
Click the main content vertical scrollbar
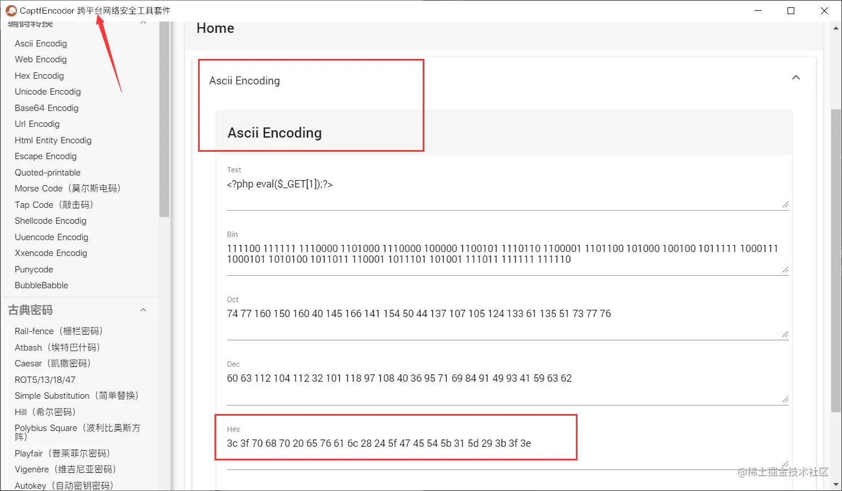coord(836,261)
